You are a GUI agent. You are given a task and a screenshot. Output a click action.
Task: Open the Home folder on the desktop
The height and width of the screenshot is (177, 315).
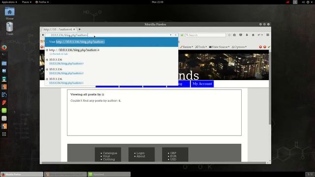[x=9, y=13]
